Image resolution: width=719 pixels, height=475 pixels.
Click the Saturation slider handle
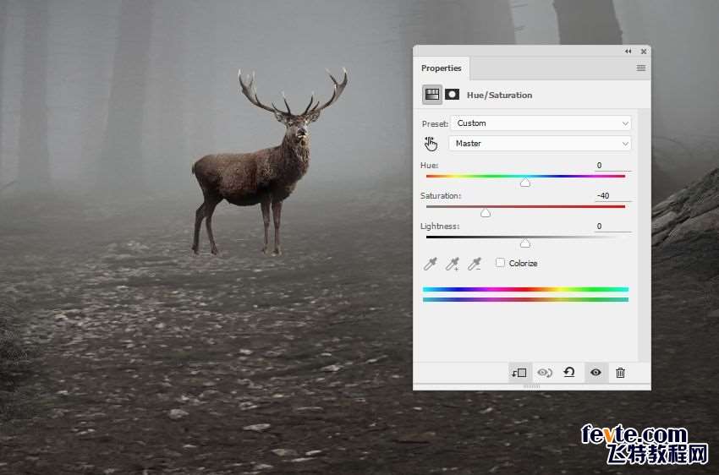486,213
